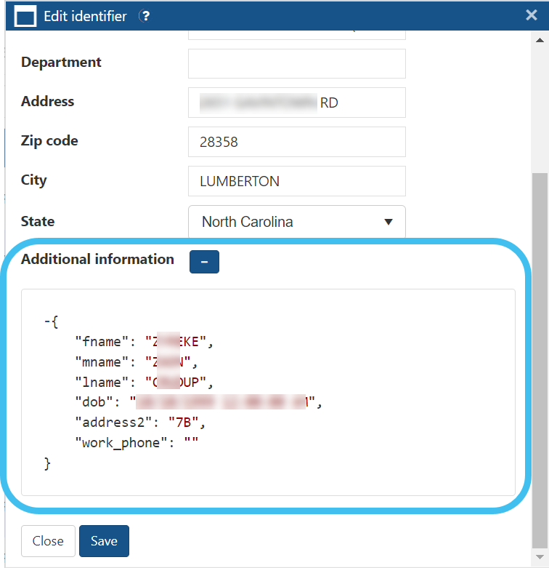Image resolution: width=549 pixels, height=568 pixels.
Task: Close the Edit identifier dialog with X
Action: pyautogui.click(x=532, y=15)
